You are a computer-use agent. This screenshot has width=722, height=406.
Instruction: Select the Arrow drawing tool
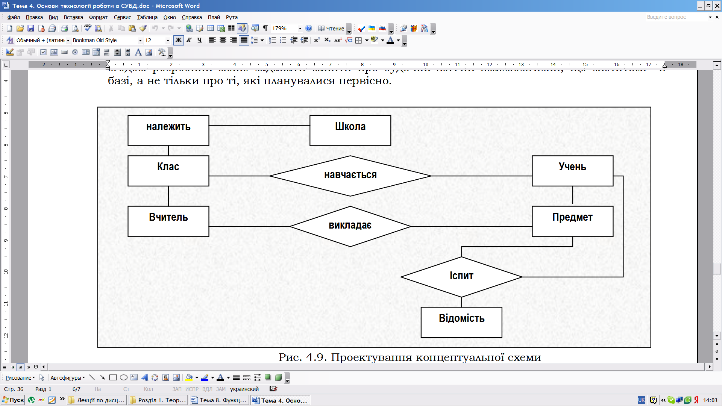coord(102,377)
